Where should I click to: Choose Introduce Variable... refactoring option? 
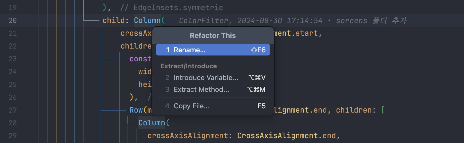click(x=213, y=78)
